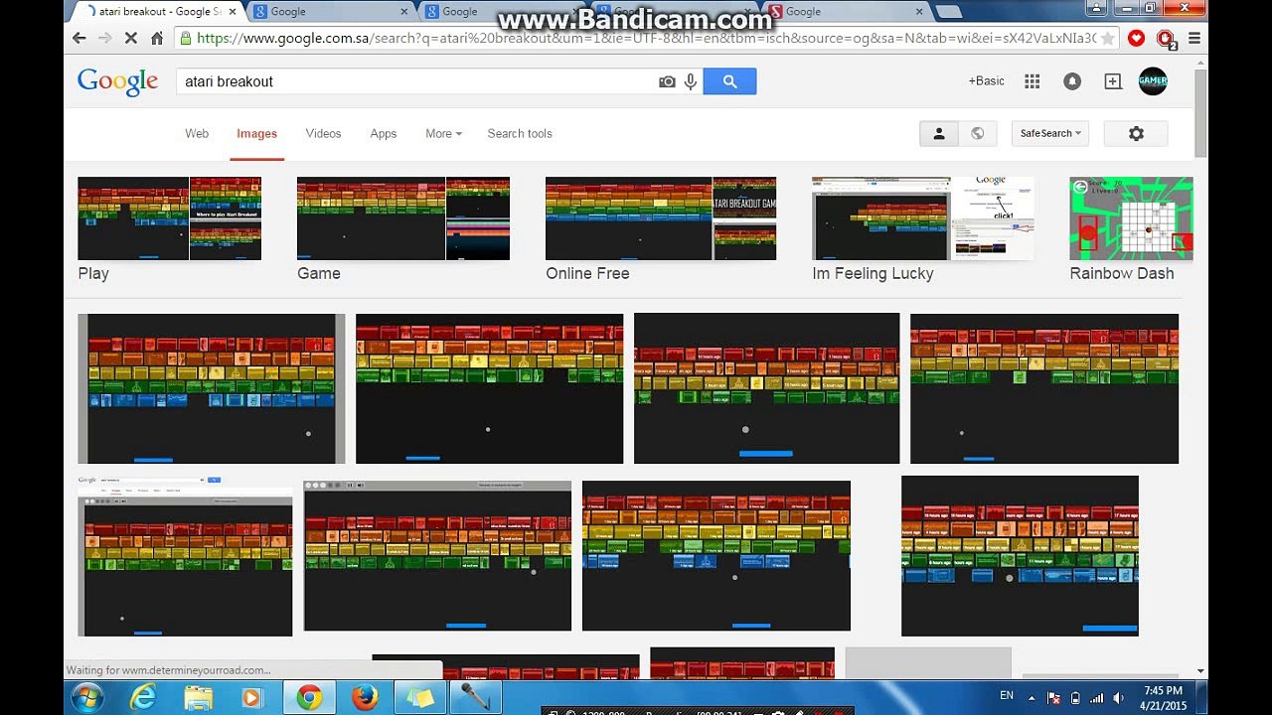Click the EN language indicator
The width and height of the screenshot is (1272, 715).
tap(1007, 695)
